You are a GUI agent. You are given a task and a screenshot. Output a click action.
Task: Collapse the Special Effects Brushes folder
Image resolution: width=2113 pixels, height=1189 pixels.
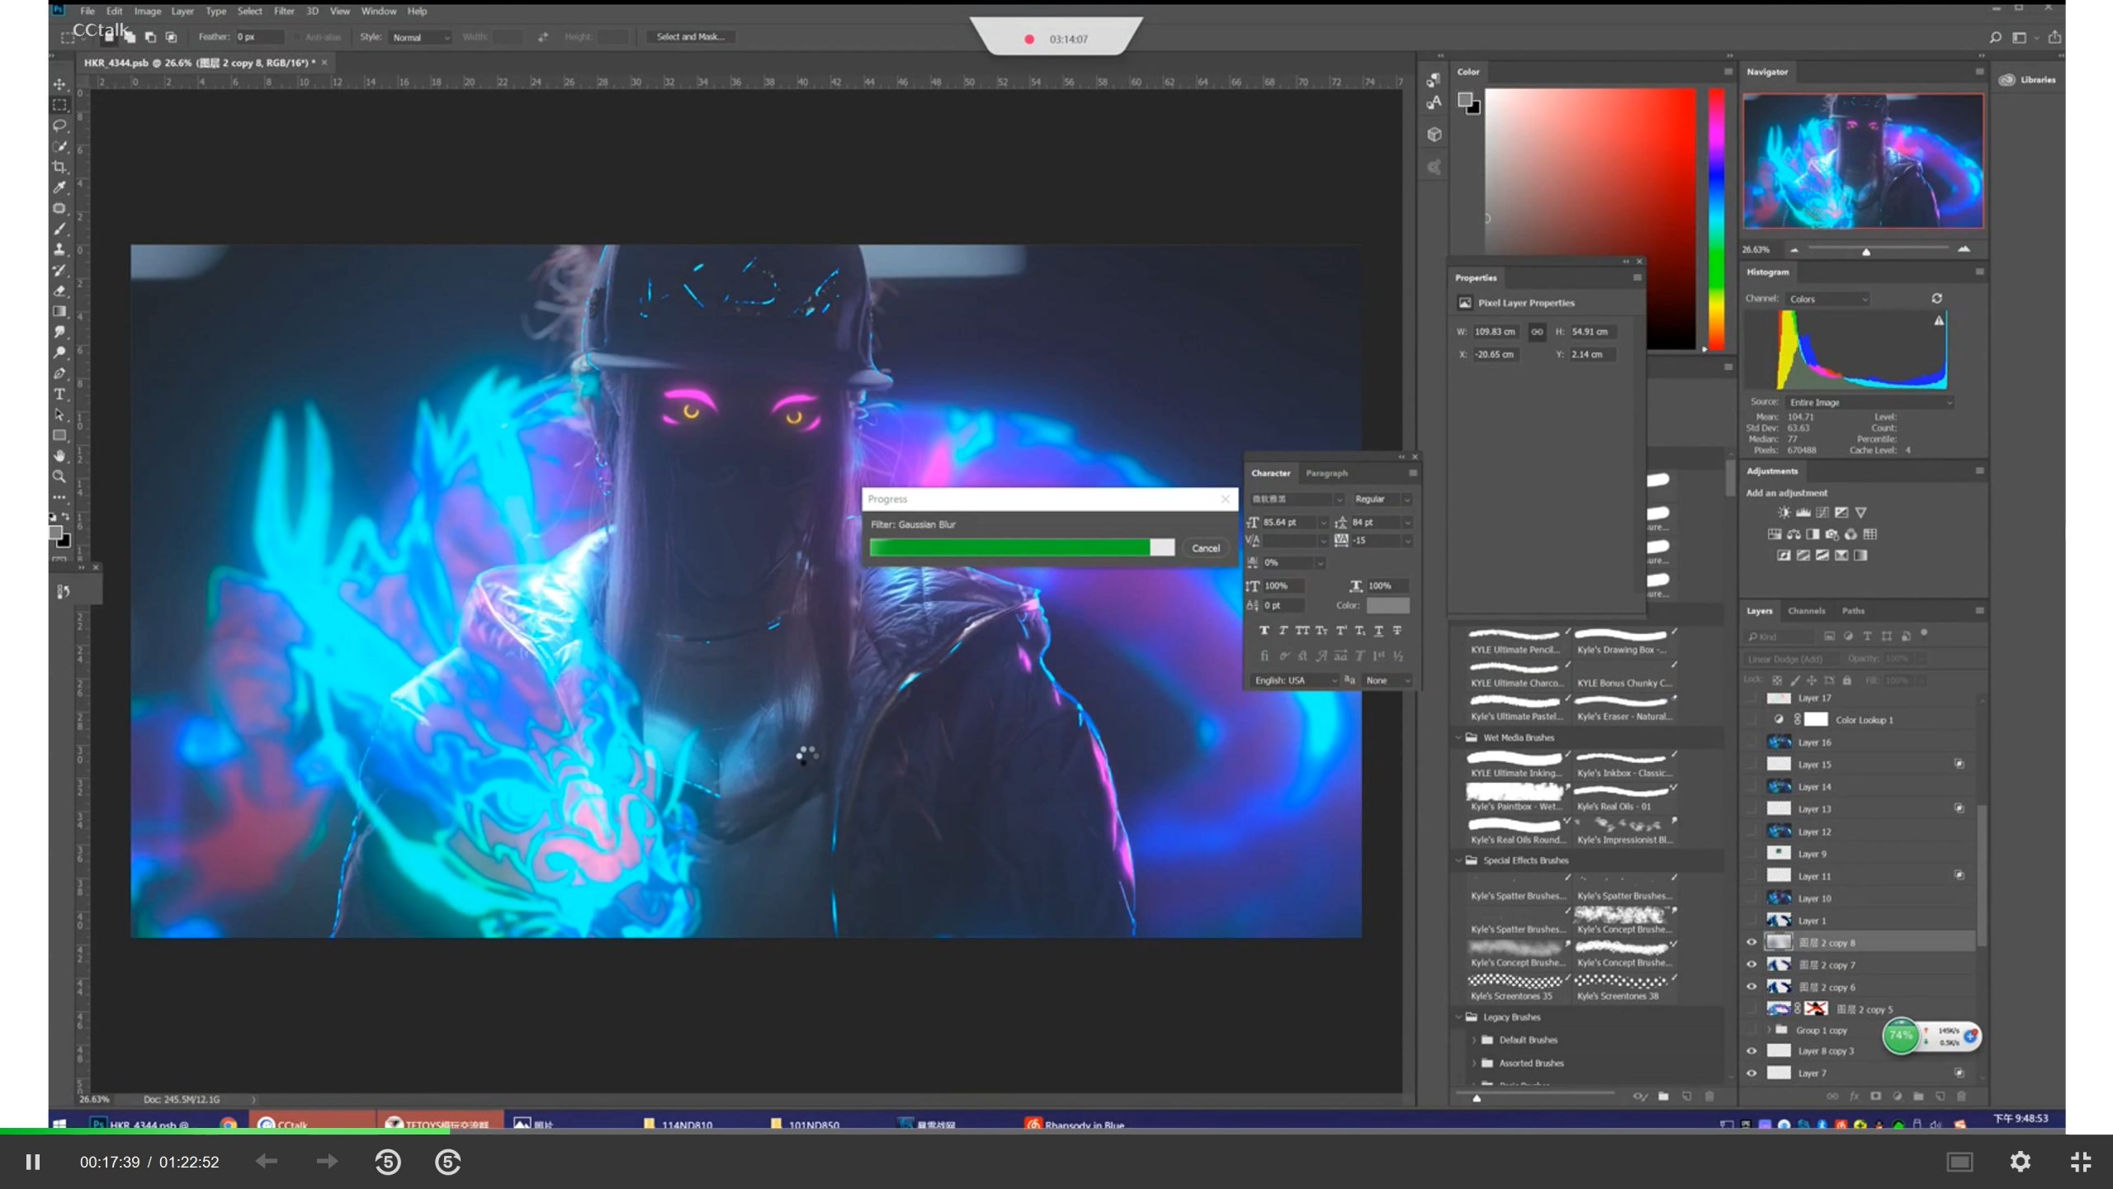click(x=1458, y=860)
